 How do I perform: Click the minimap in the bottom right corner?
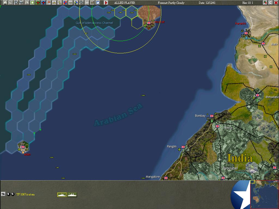[264, 195]
